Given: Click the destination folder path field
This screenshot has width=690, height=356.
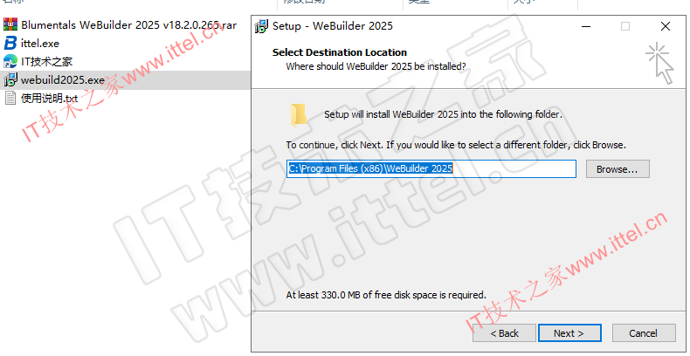Looking at the screenshot, I should tap(431, 169).
